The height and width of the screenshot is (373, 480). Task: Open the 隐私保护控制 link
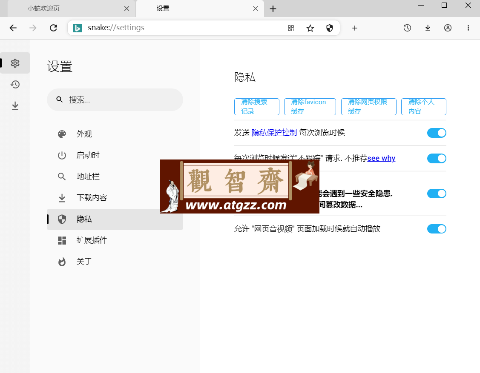(274, 133)
